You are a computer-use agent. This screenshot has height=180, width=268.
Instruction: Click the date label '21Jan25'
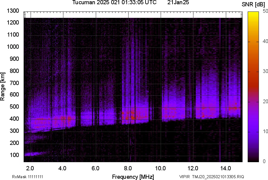coord(178,2)
